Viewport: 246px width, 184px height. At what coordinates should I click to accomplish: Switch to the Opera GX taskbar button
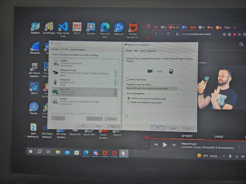(x=114, y=153)
